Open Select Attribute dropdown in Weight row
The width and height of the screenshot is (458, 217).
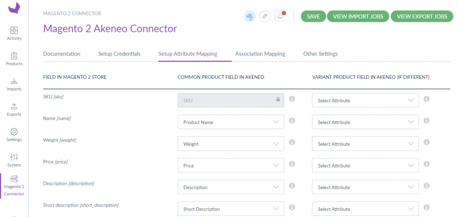365,144
